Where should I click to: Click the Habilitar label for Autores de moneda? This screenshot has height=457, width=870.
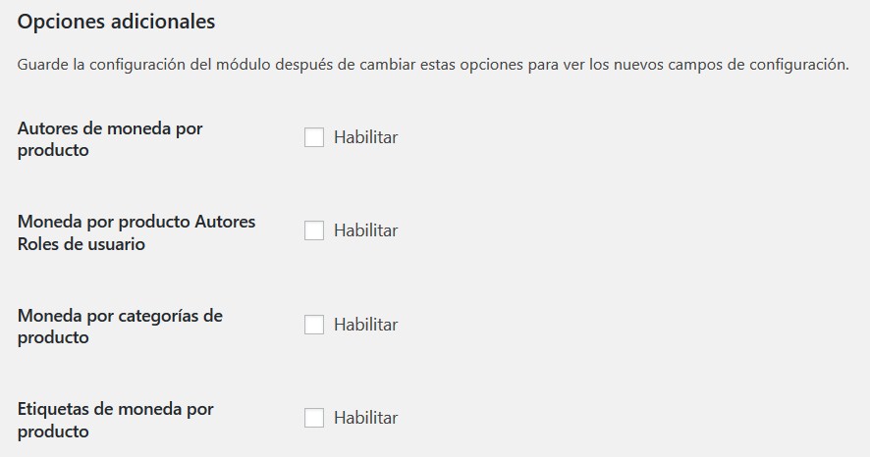(x=365, y=137)
